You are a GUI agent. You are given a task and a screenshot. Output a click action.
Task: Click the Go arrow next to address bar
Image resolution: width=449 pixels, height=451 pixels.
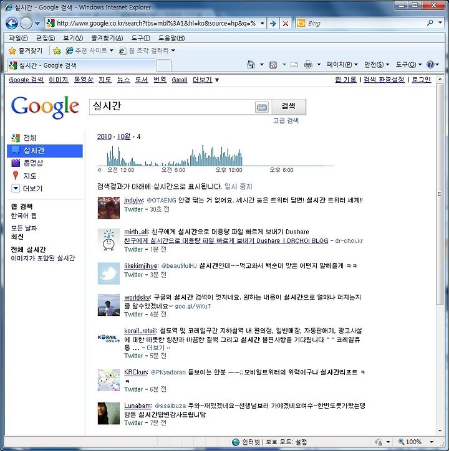(273, 23)
